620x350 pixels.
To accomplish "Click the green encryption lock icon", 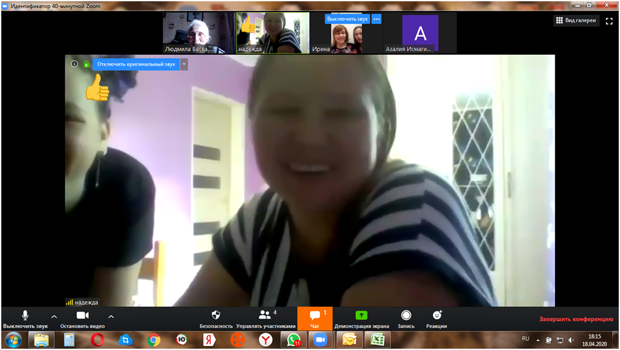I will (86, 64).
